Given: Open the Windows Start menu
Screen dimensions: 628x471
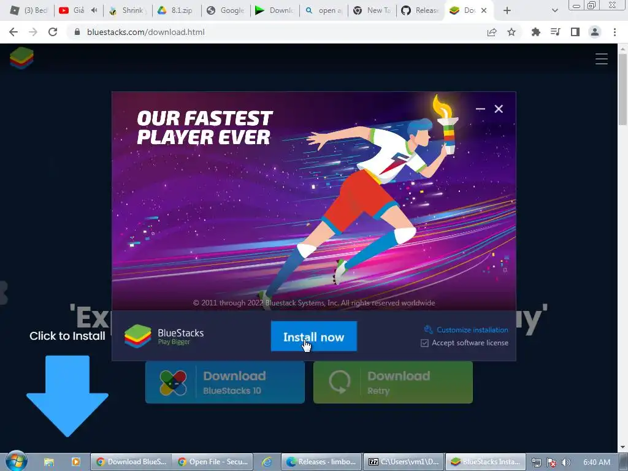Looking at the screenshot, I should (16, 461).
